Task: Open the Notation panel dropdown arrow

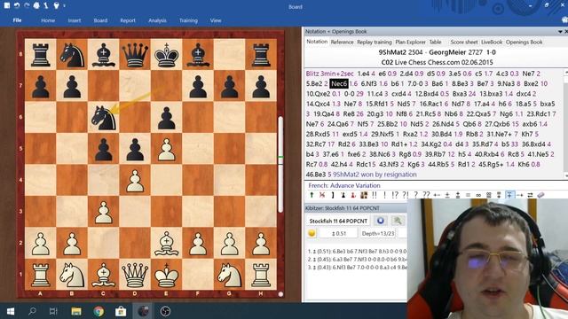Action: [x=560, y=32]
